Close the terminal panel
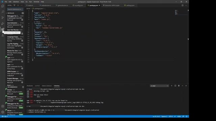216x121 pixels. point(186,86)
